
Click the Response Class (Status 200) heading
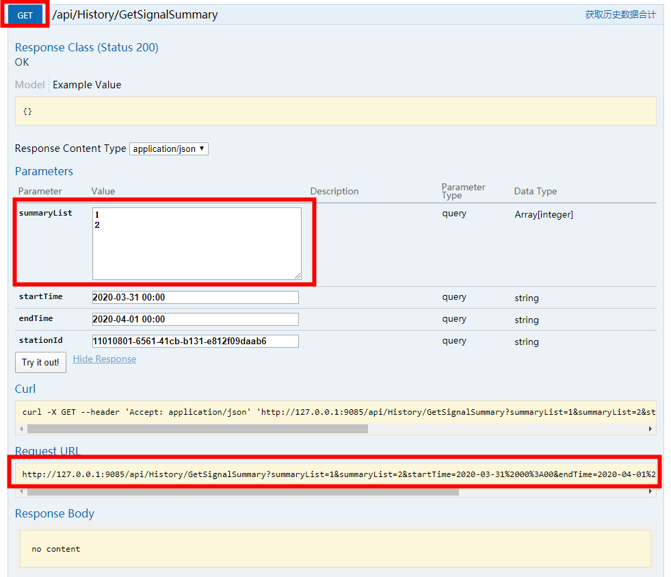(86, 47)
